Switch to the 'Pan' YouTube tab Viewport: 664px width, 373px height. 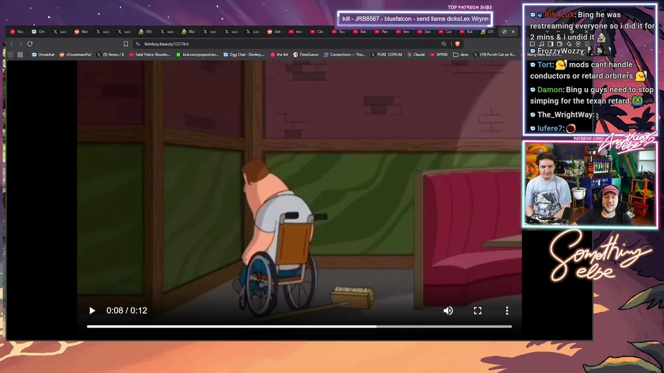[x=381, y=32]
